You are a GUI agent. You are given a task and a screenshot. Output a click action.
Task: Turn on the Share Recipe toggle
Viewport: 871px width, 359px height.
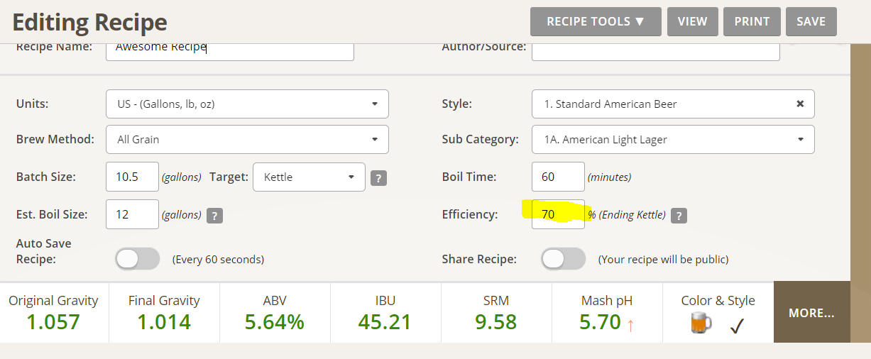pos(564,259)
